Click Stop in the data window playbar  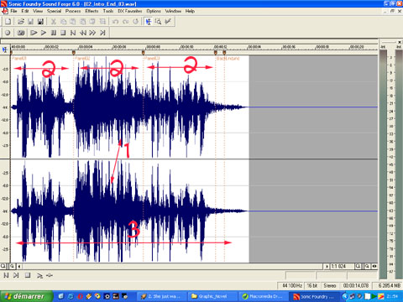28,275
